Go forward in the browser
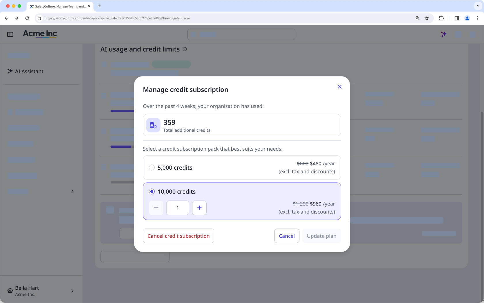Screen dimensions: 484x303 (x=17, y=18)
